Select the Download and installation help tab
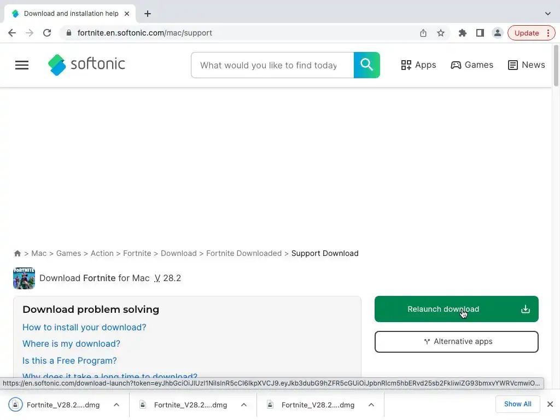560x420 pixels. click(70, 14)
